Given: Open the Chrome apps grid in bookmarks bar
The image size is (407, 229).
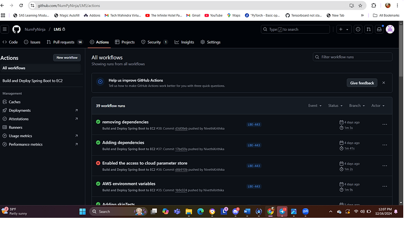Looking at the screenshot, I should [x=3, y=15].
